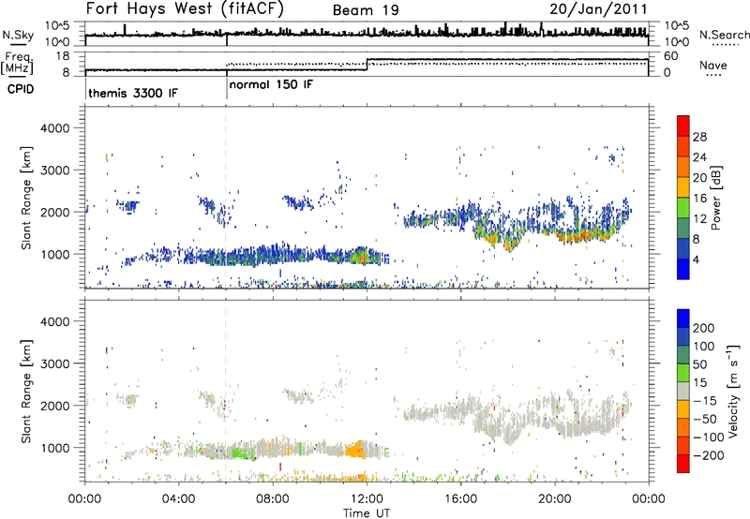Screen dimensions: 750x519
Task: Click the '28' value on Power colorbar
Action: click(699, 137)
